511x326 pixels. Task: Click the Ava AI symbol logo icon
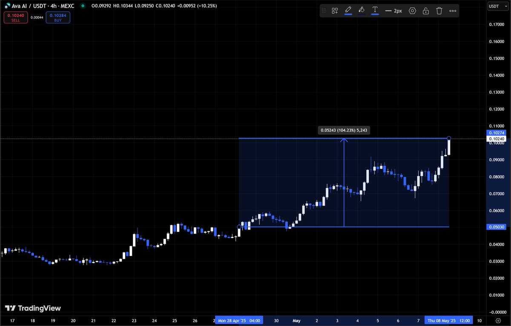[7, 6]
